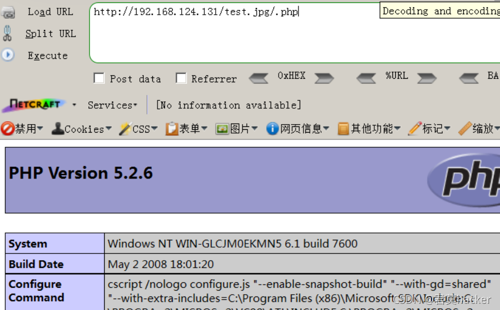Click the right arrow after %URL
Image resolution: width=500 pixels, height=310 pixels.
[426, 78]
